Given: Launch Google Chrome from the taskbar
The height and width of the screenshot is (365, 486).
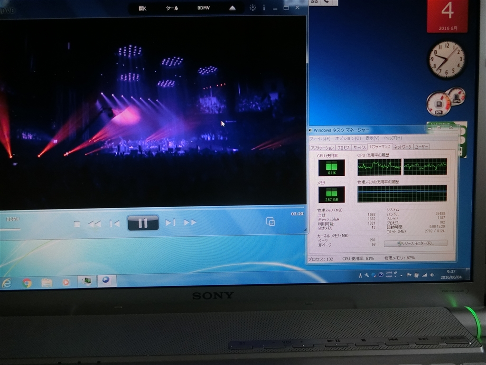Looking at the screenshot, I should (x=27, y=283).
